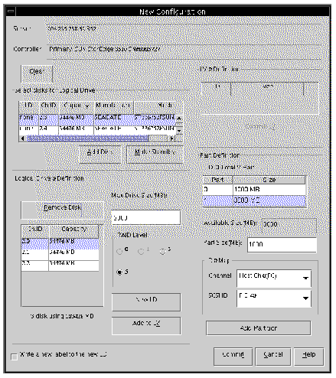Select RAID Level 3 radio button
This screenshot has width=336, height=378.
(x=163, y=252)
